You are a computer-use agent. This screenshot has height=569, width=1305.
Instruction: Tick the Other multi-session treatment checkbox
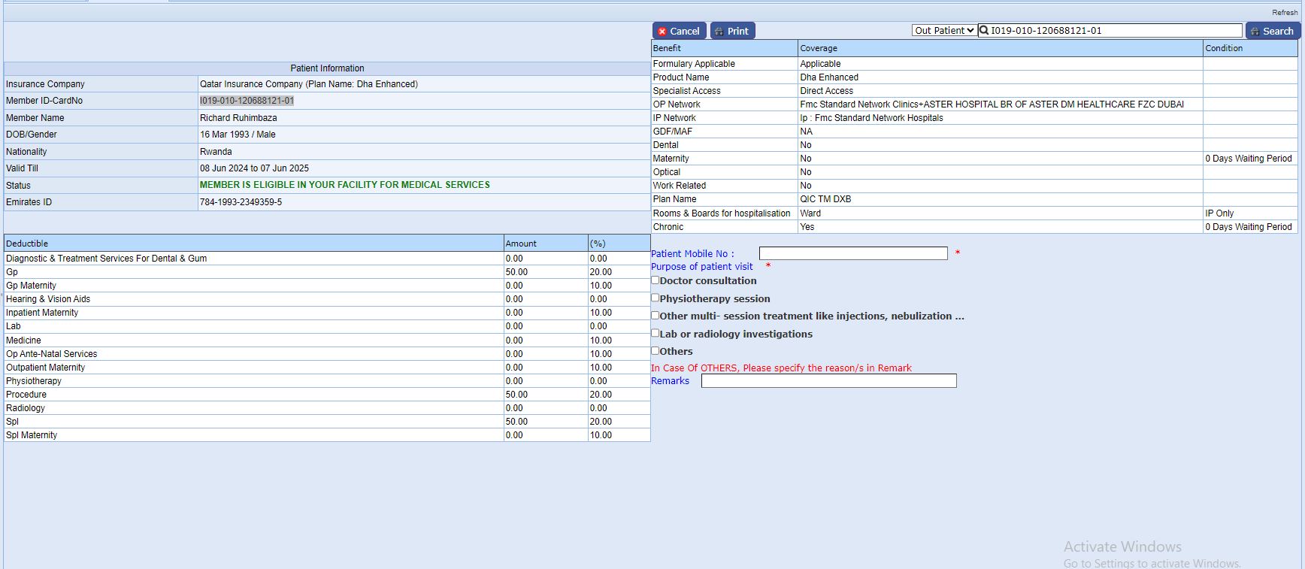(656, 316)
